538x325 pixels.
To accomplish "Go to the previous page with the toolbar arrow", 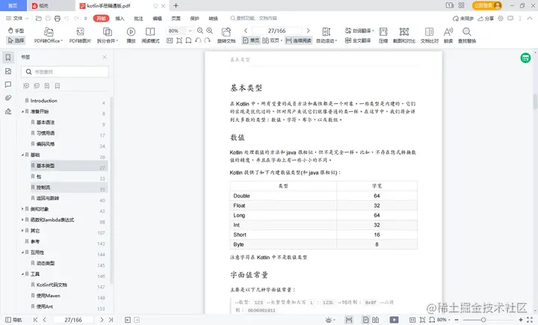I will click(246, 31).
